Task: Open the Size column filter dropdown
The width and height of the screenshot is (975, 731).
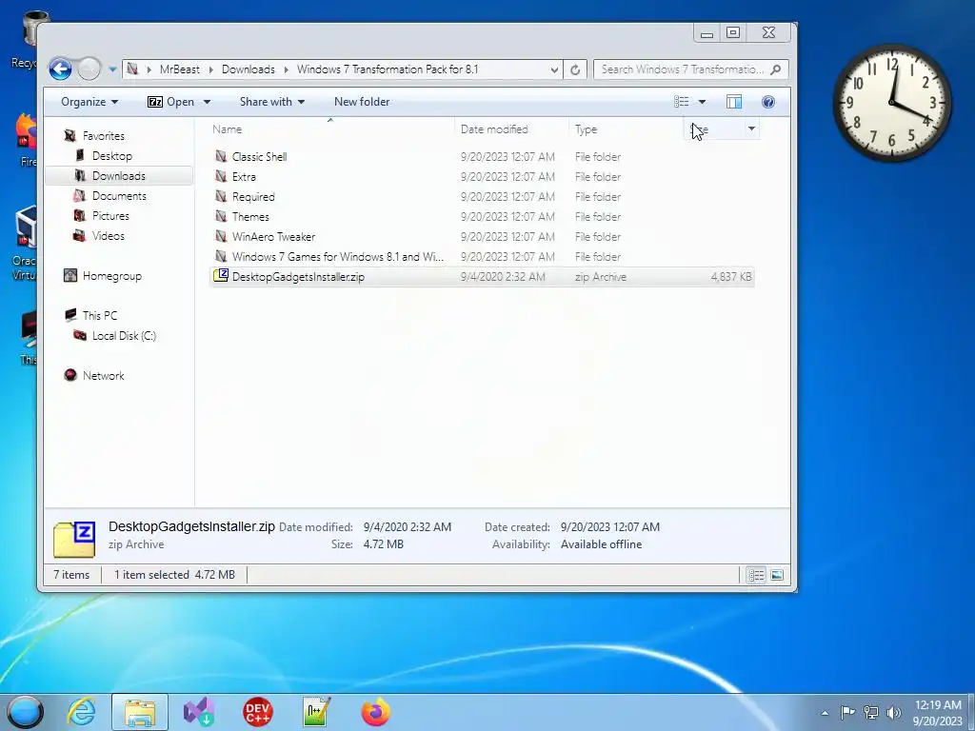Action: click(751, 128)
